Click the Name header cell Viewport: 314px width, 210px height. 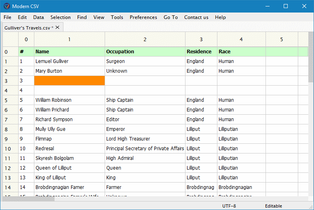tap(69, 52)
